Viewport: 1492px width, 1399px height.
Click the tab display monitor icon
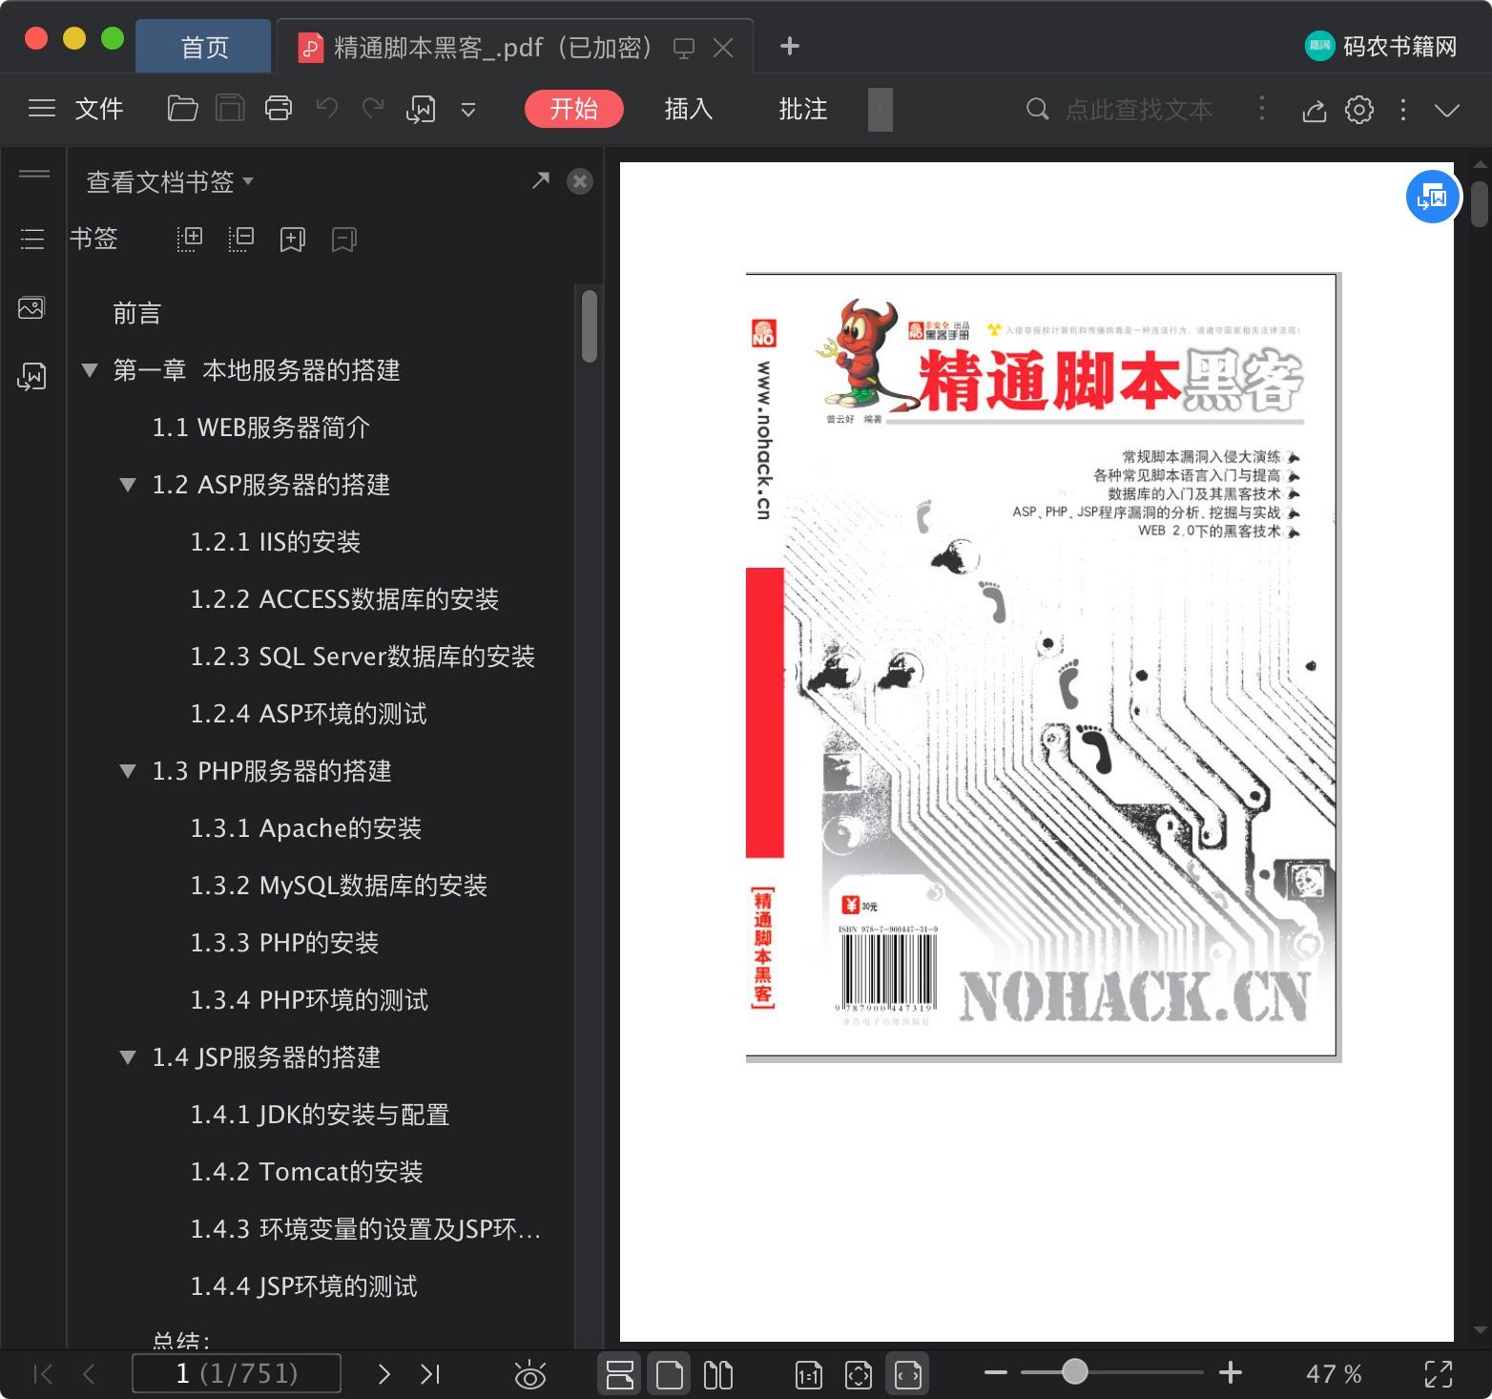(x=683, y=48)
